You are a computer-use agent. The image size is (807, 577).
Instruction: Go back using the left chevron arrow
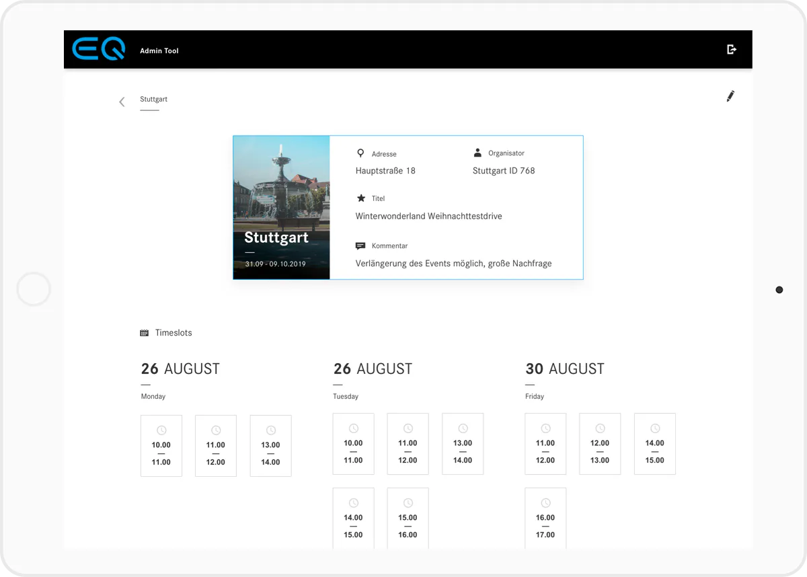[x=122, y=102]
